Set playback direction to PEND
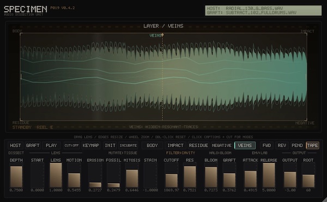Viewport: 327px width, 202px height. 297,146
